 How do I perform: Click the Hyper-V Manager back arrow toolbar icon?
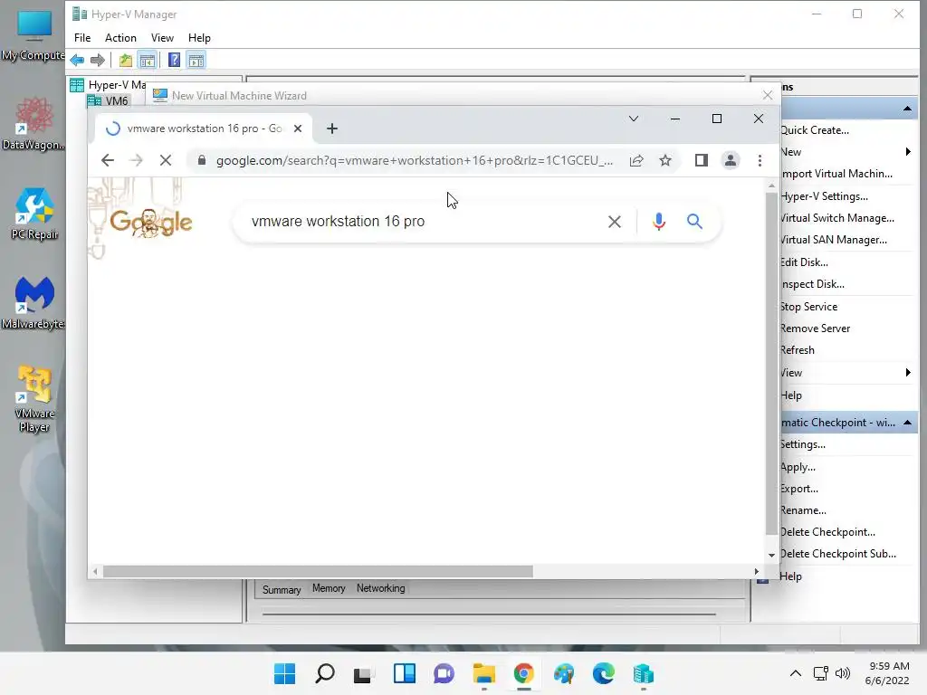(77, 60)
